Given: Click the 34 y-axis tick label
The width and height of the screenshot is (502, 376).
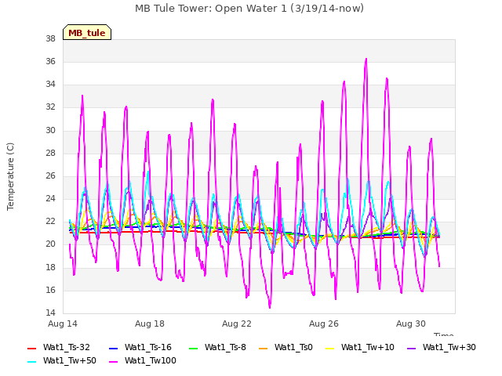Looking at the screenshot, I should (50, 85).
